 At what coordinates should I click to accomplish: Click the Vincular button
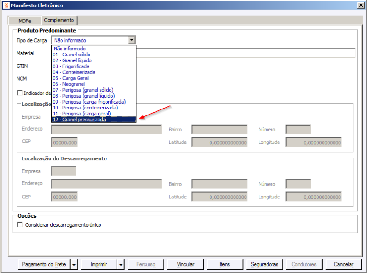(186, 264)
